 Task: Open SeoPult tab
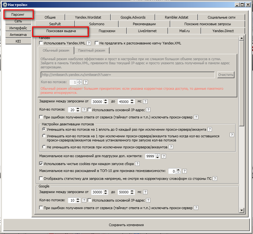(55, 24)
